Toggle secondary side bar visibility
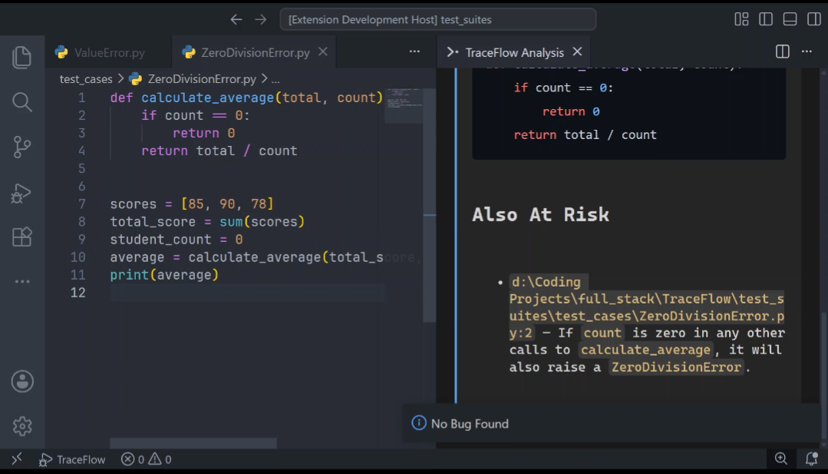828x474 pixels. pyautogui.click(x=814, y=19)
